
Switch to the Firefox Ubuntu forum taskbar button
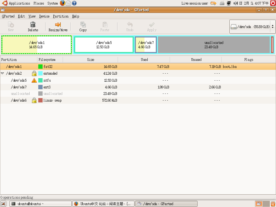[x=103, y=204]
